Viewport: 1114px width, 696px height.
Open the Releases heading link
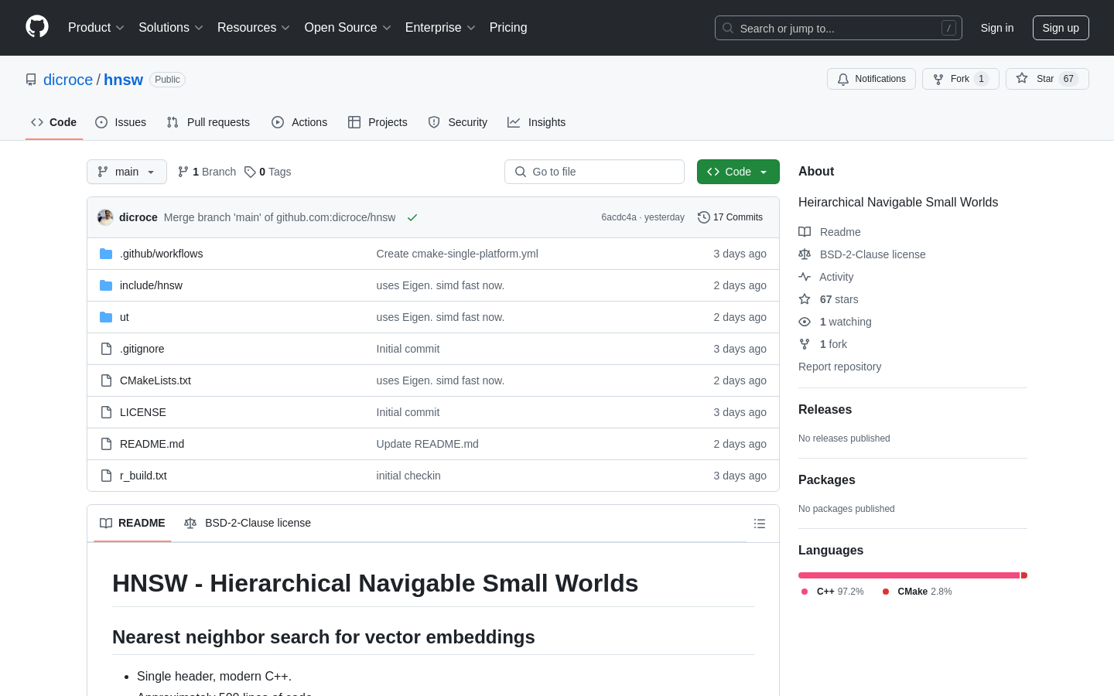[825, 410]
